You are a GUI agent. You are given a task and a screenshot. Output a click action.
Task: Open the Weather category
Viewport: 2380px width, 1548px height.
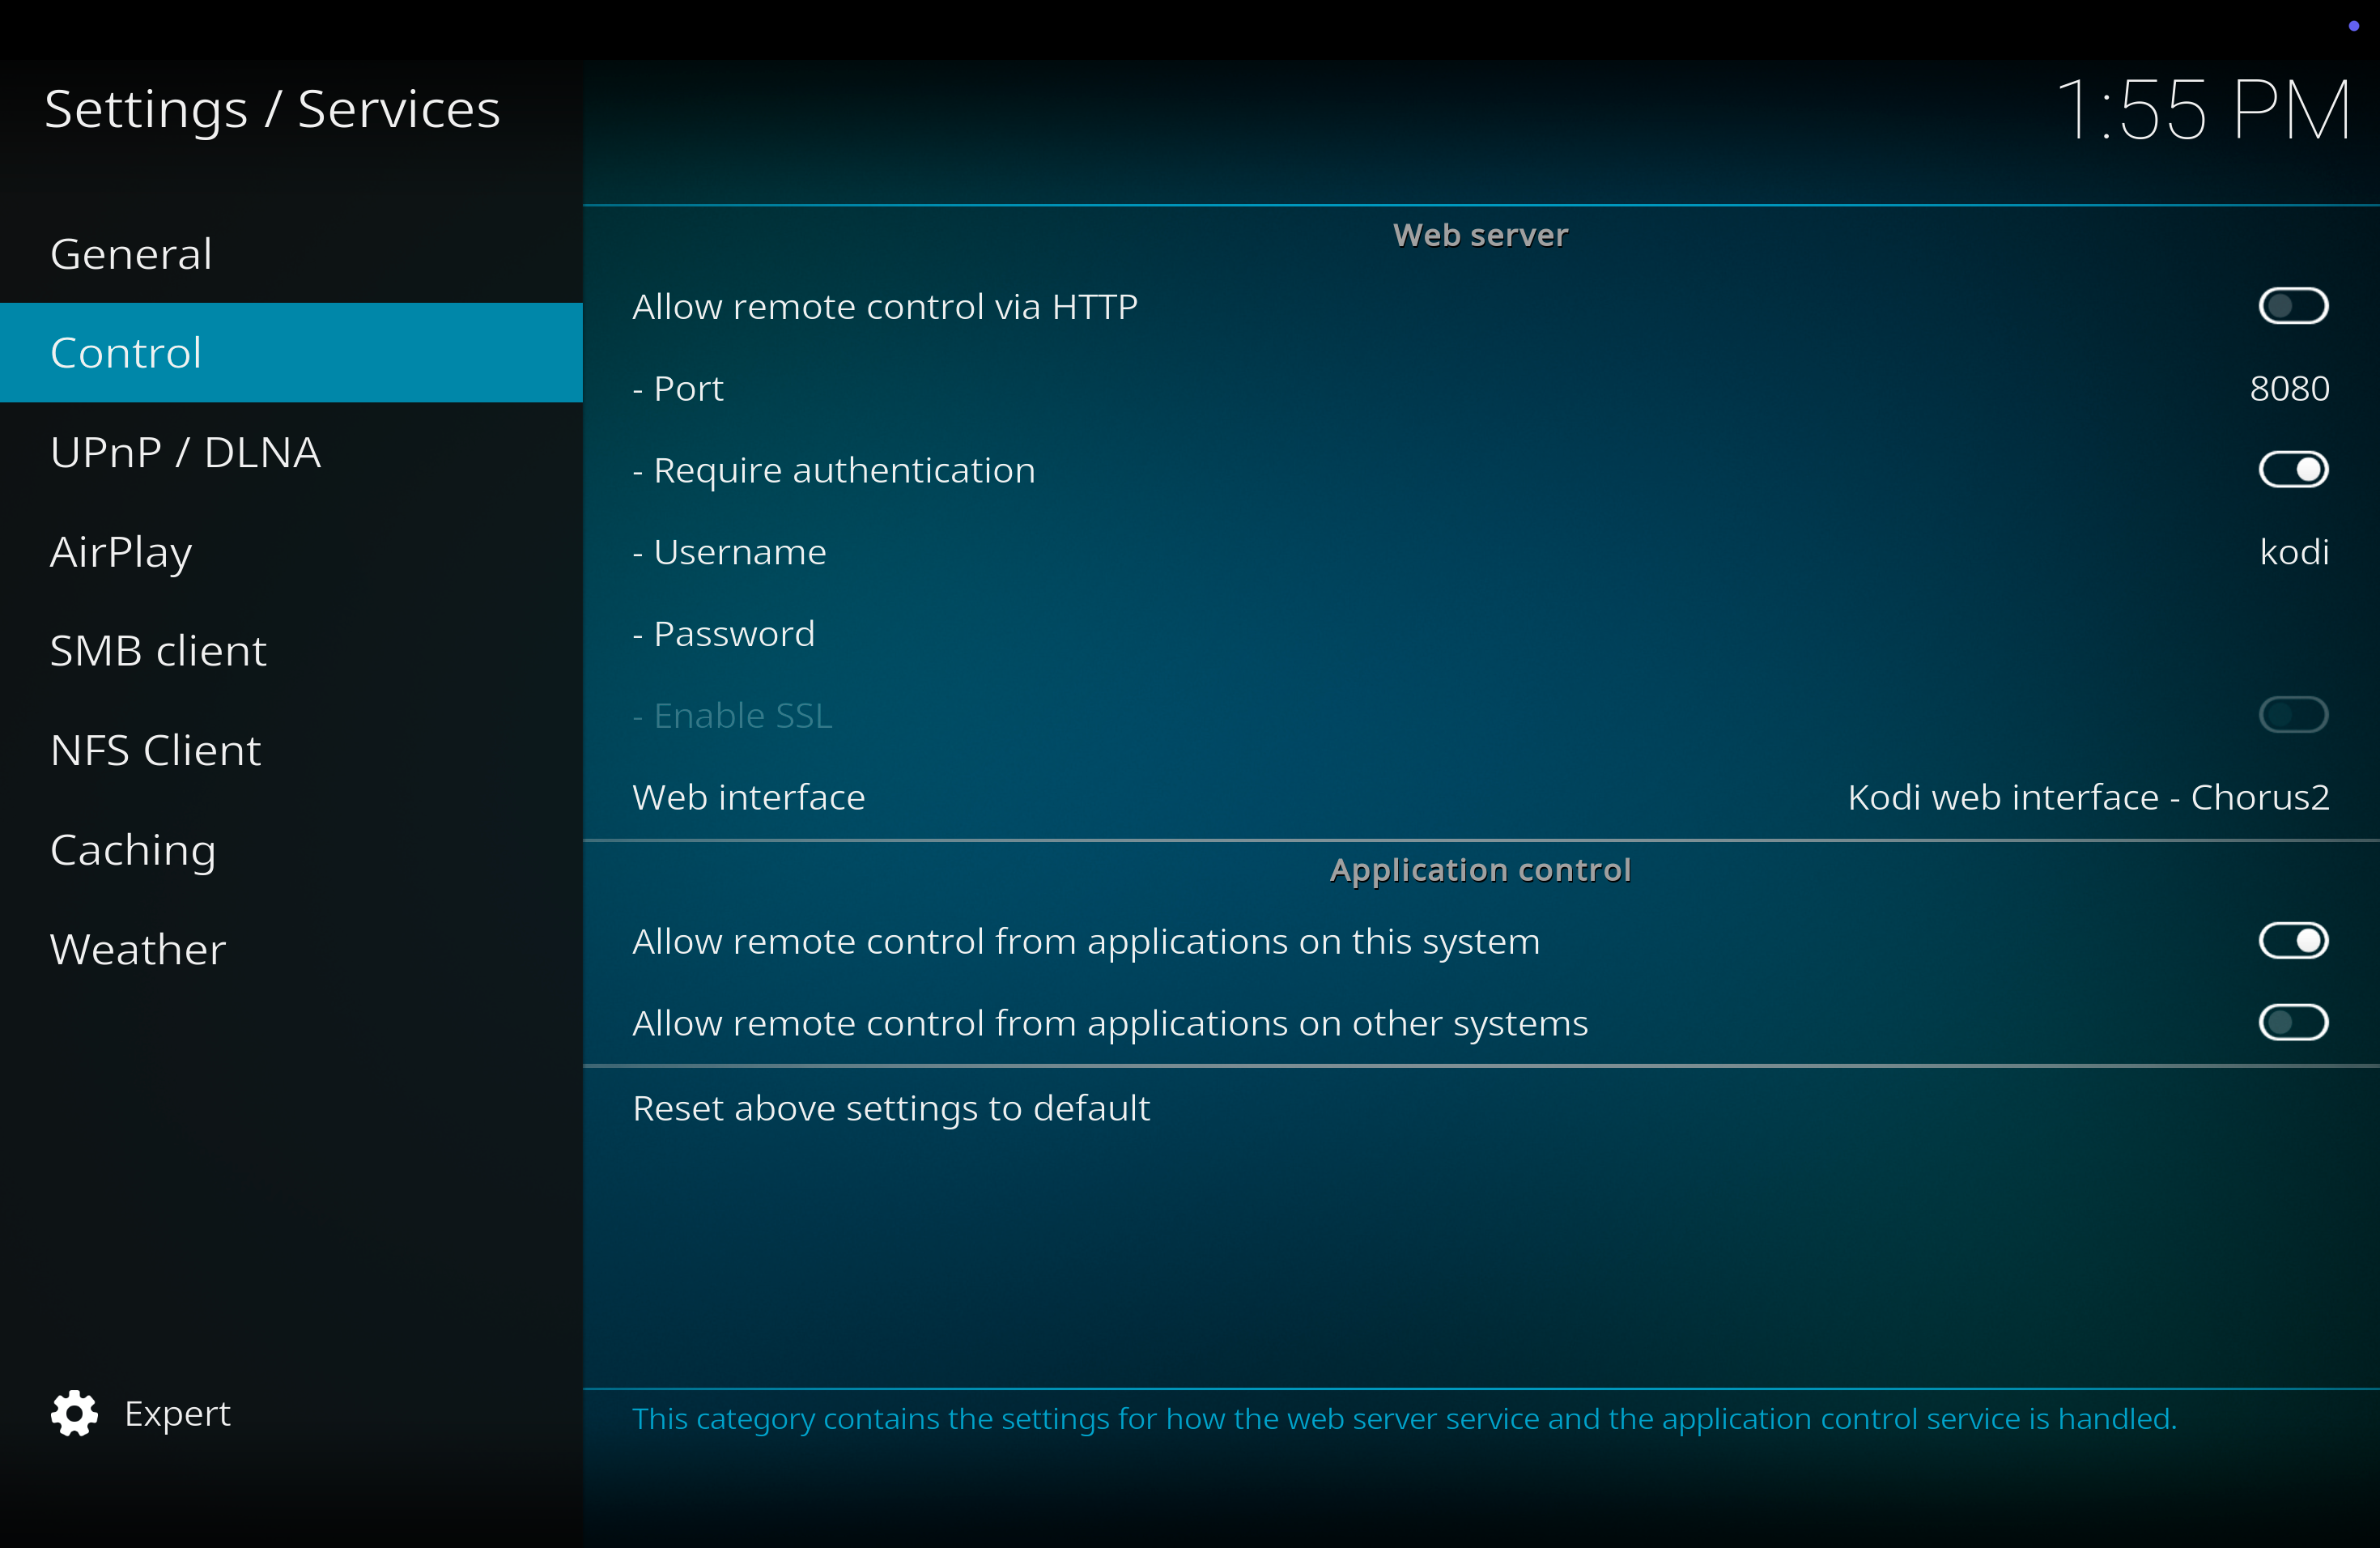291,949
